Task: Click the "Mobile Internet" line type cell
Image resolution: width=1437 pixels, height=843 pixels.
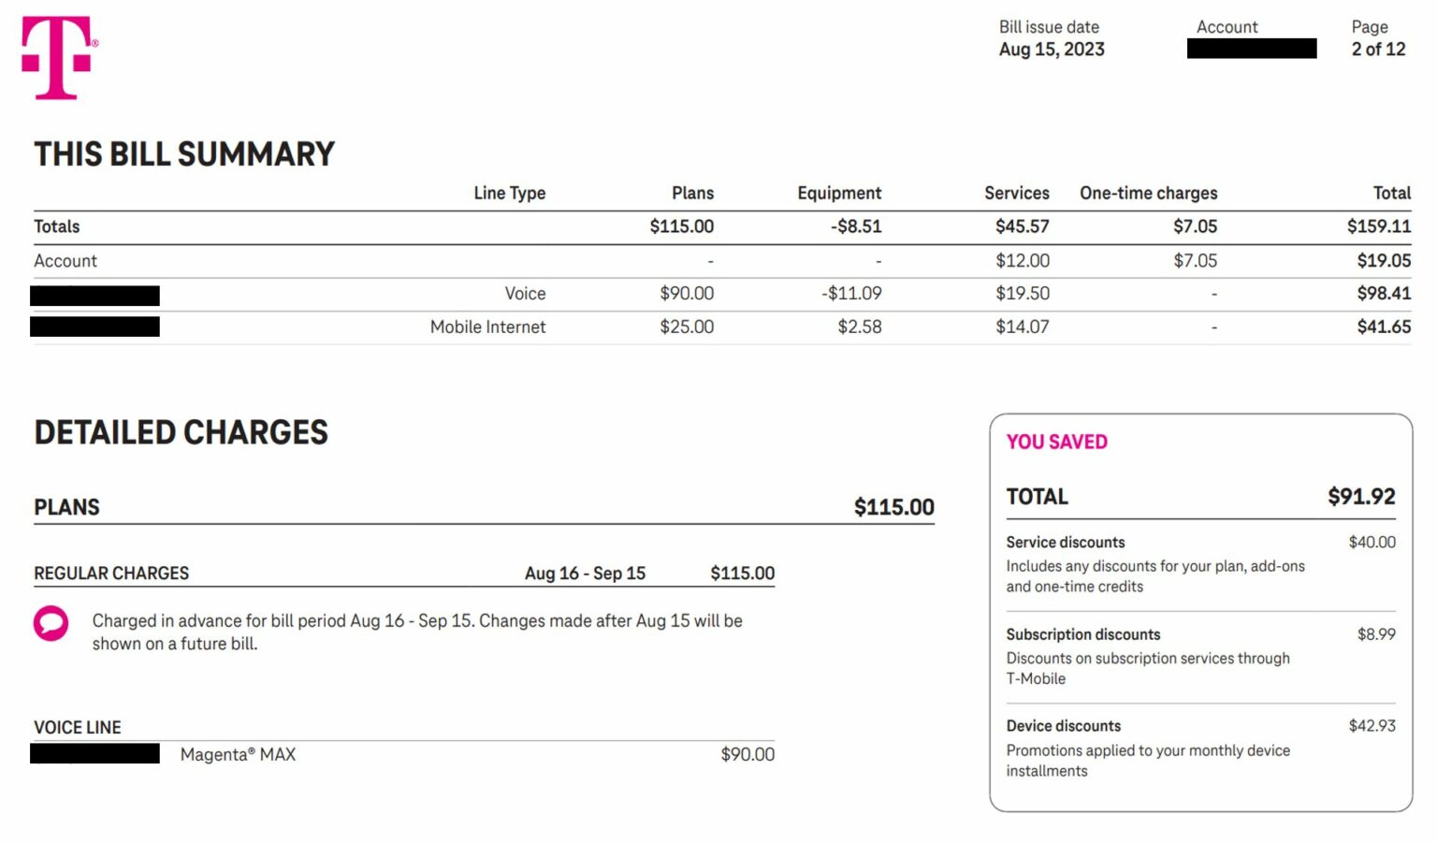Action: click(487, 327)
